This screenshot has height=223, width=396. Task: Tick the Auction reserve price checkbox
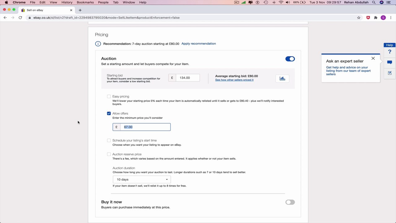click(109, 154)
